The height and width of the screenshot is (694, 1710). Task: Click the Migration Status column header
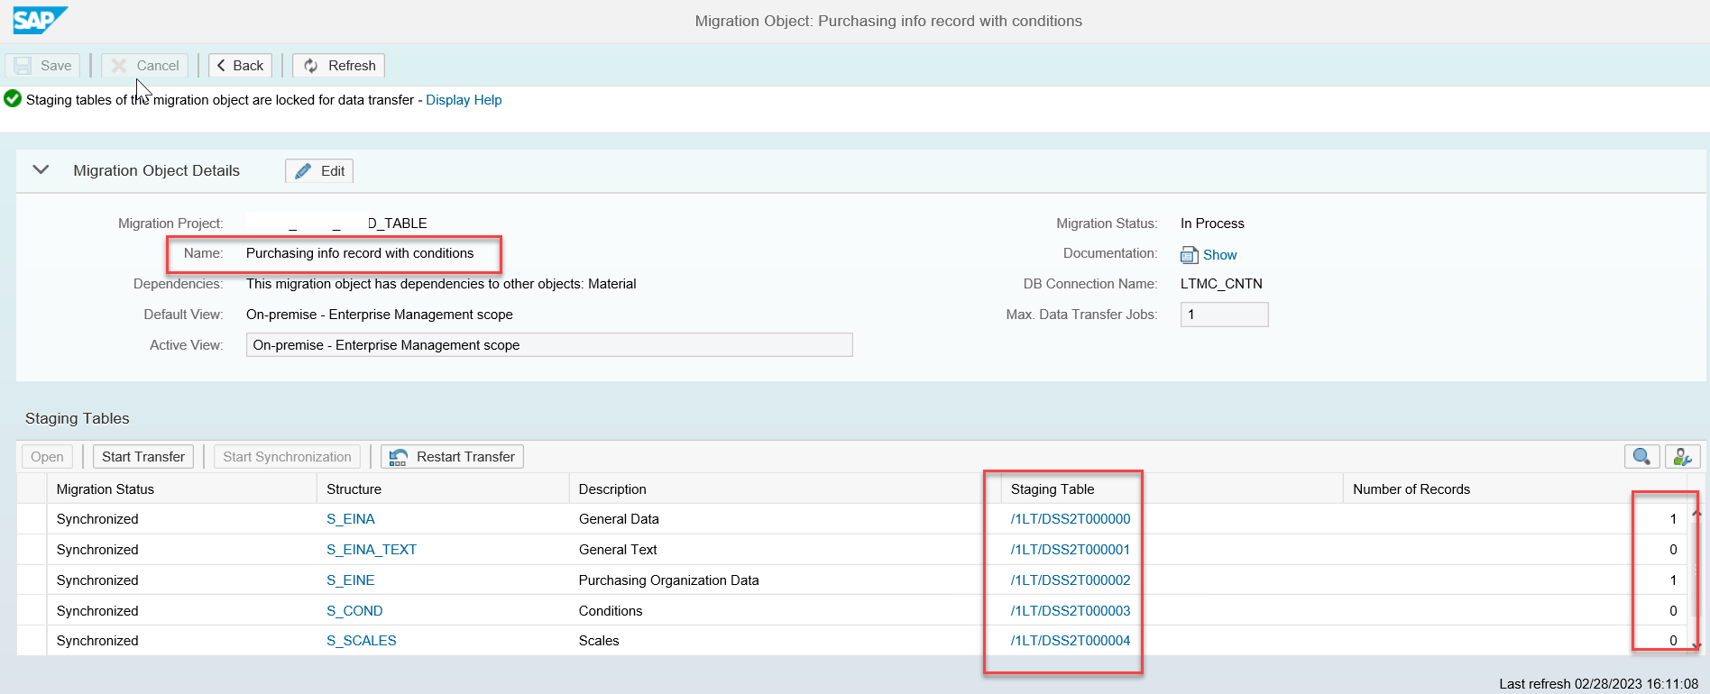click(x=181, y=489)
